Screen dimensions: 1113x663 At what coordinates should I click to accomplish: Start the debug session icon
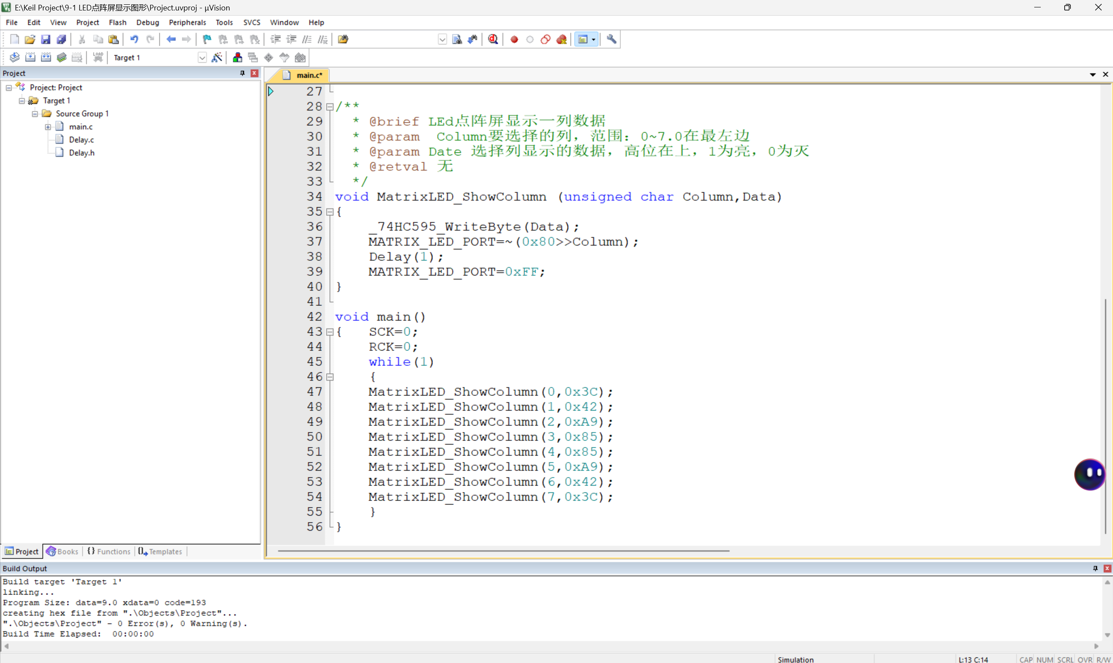493,39
